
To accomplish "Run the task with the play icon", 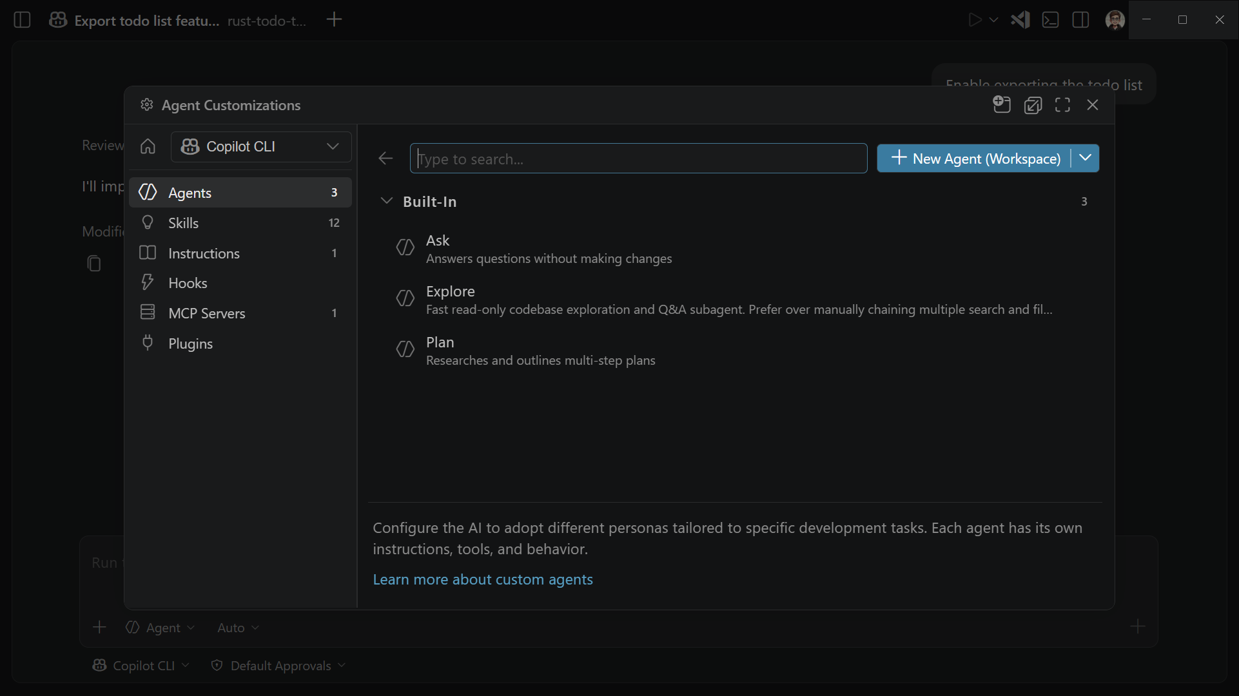I will [975, 20].
